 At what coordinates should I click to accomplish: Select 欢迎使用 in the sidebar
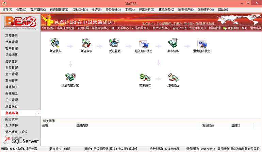[x=11, y=36]
